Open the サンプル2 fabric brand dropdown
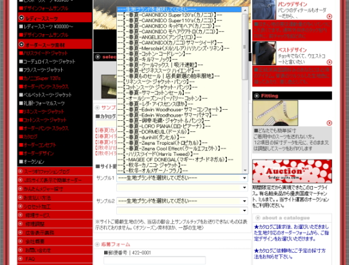The height and width of the screenshot is (265, 349). click(182, 201)
